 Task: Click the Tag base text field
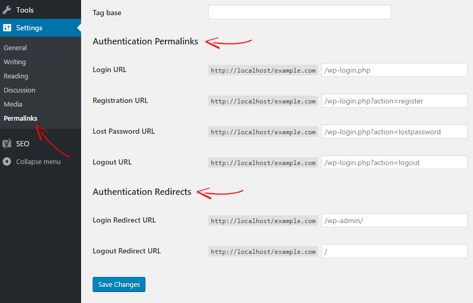pyautogui.click(x=299, y=12)
